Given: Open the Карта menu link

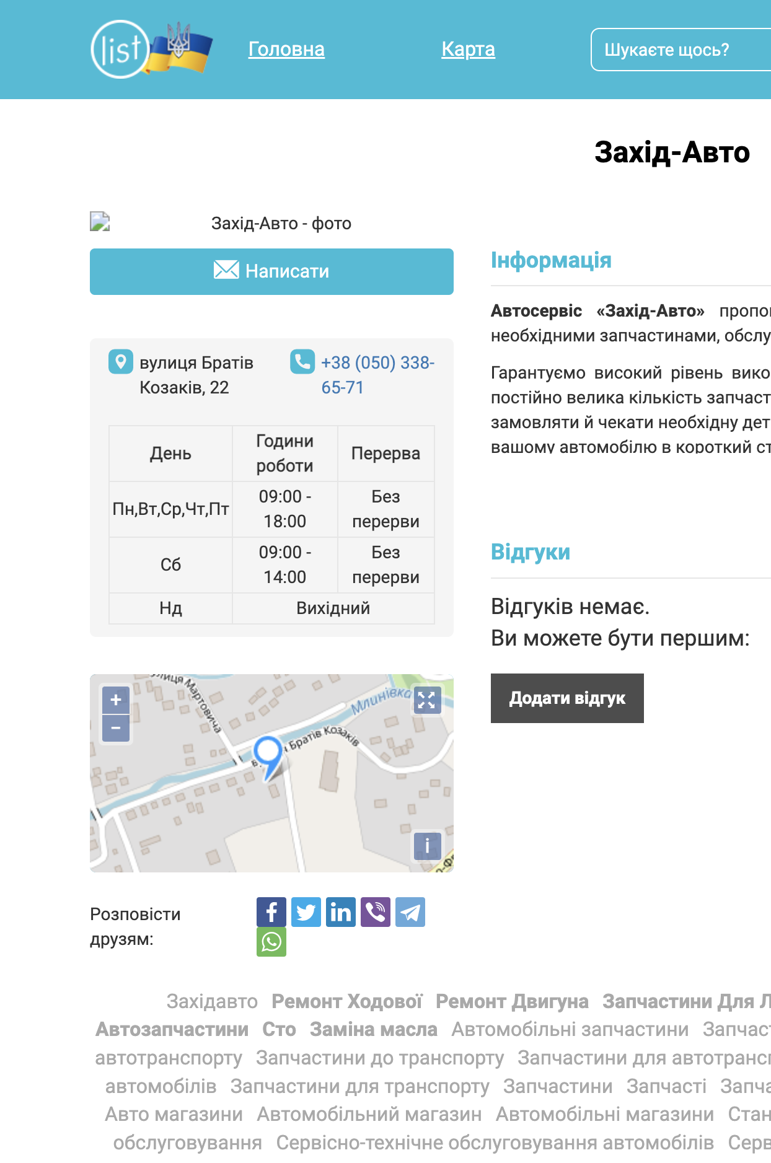Looking at the screenshot, I should point(468,49).
